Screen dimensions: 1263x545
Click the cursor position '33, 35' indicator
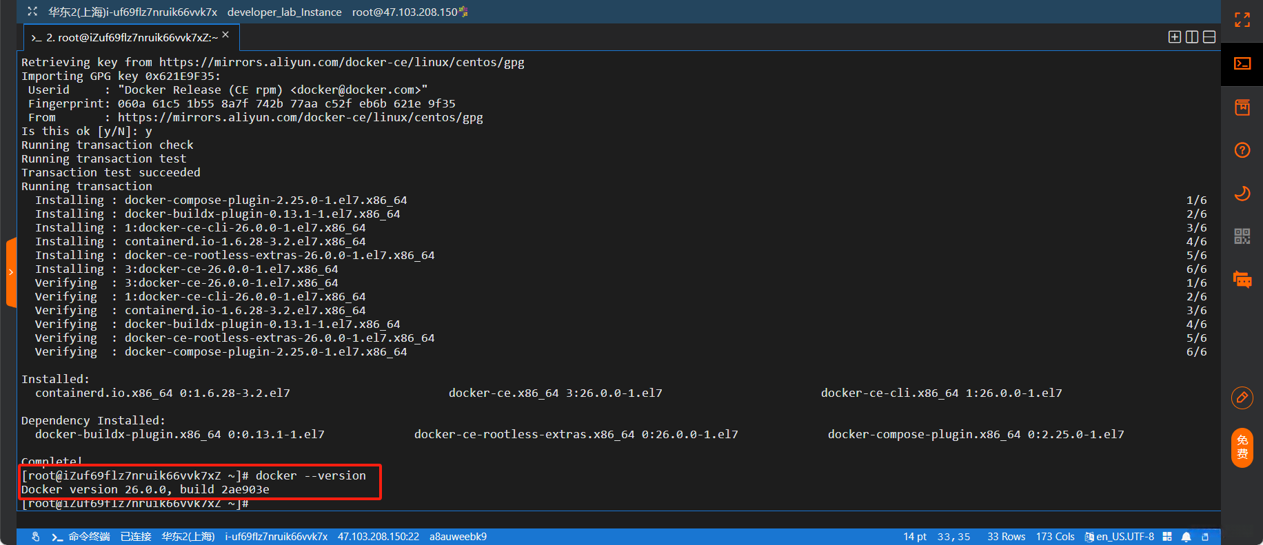953,537
